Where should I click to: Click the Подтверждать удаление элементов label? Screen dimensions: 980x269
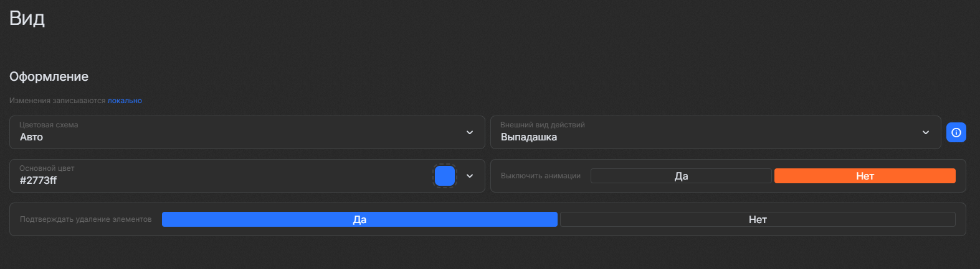(x=86, y=219)
